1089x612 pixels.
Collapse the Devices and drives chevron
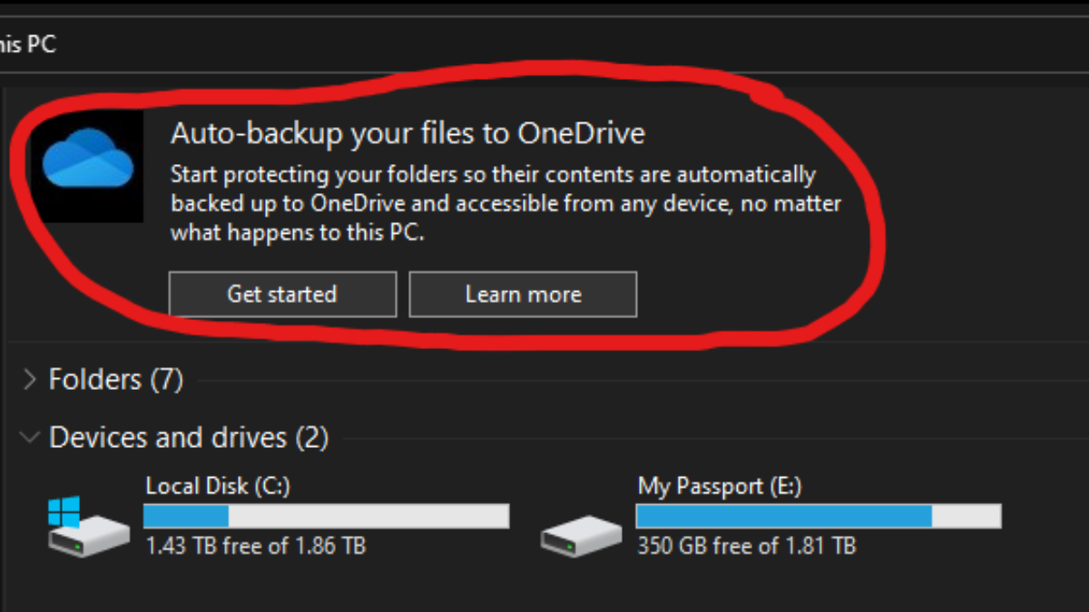click(29, 438)
